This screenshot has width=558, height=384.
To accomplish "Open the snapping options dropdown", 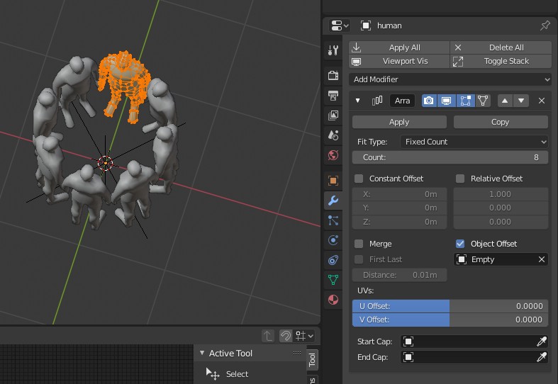I will click(304, 336).
